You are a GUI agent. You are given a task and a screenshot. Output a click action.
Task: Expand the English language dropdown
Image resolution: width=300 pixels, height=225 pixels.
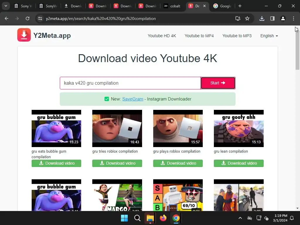(269, 36)
